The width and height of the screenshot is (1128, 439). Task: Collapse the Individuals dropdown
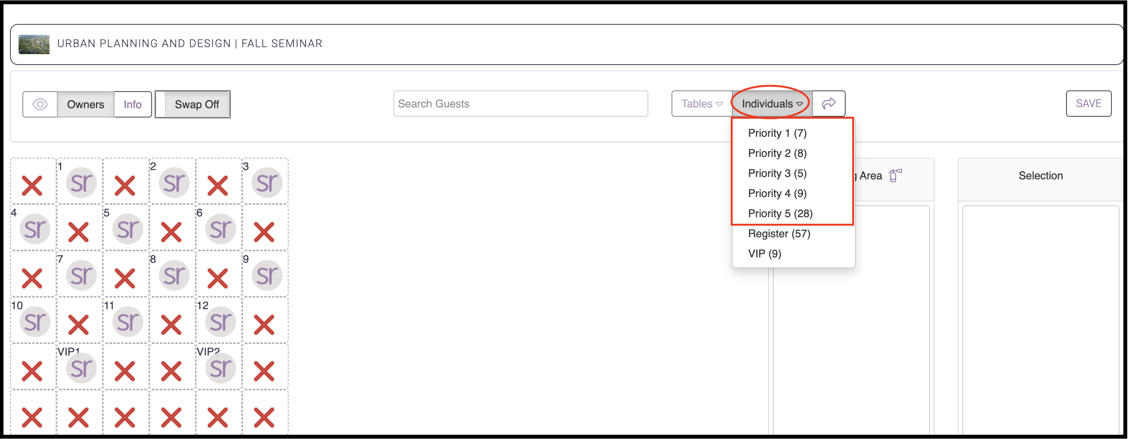tap(772, 104)
